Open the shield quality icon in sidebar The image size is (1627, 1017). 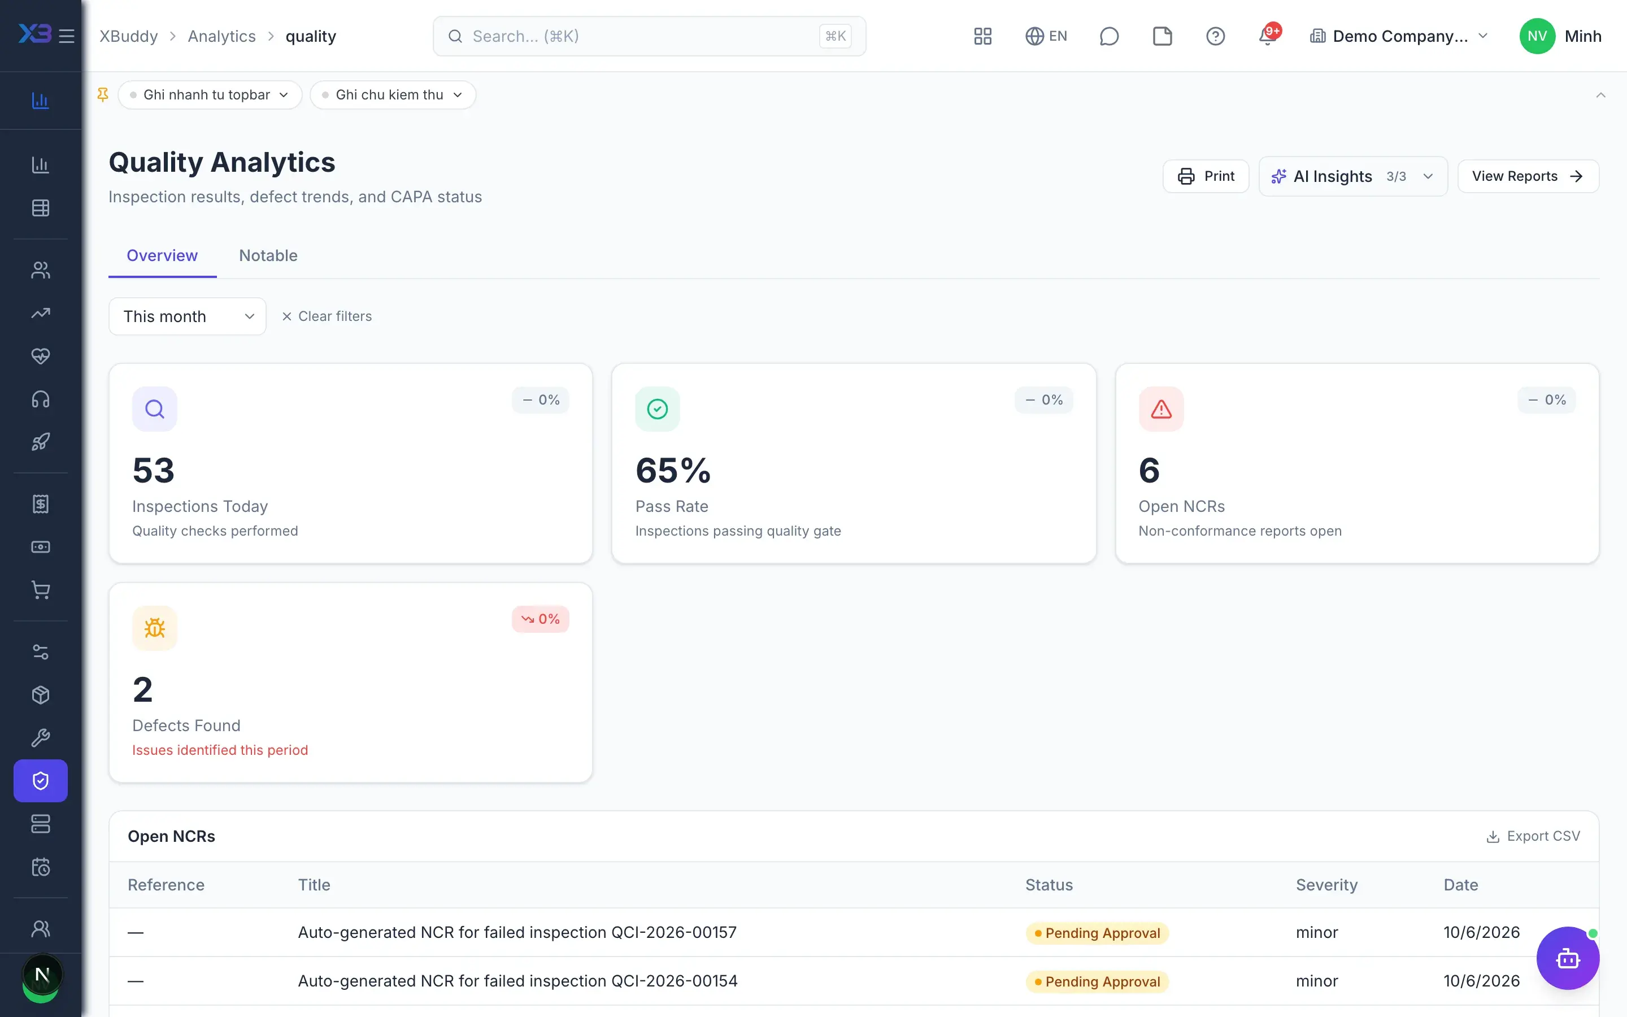(40, 781)
